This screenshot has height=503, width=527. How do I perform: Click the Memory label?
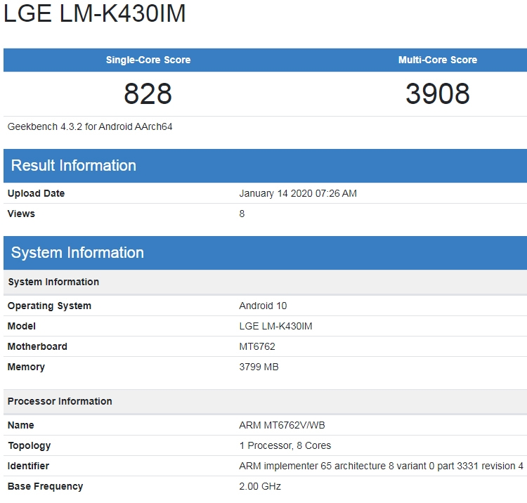click(26, 367)
